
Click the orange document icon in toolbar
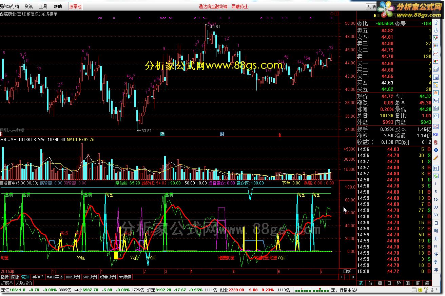click(436, 93)
